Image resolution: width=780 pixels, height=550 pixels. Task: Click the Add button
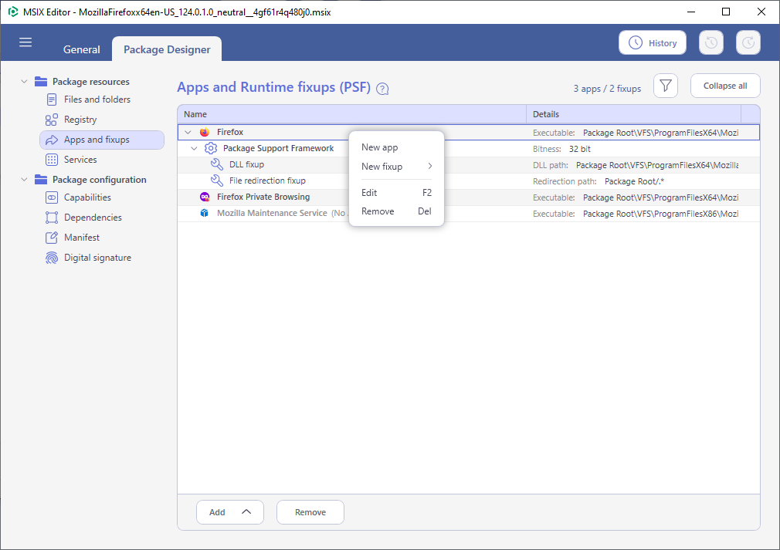click(x=230, y=511)
